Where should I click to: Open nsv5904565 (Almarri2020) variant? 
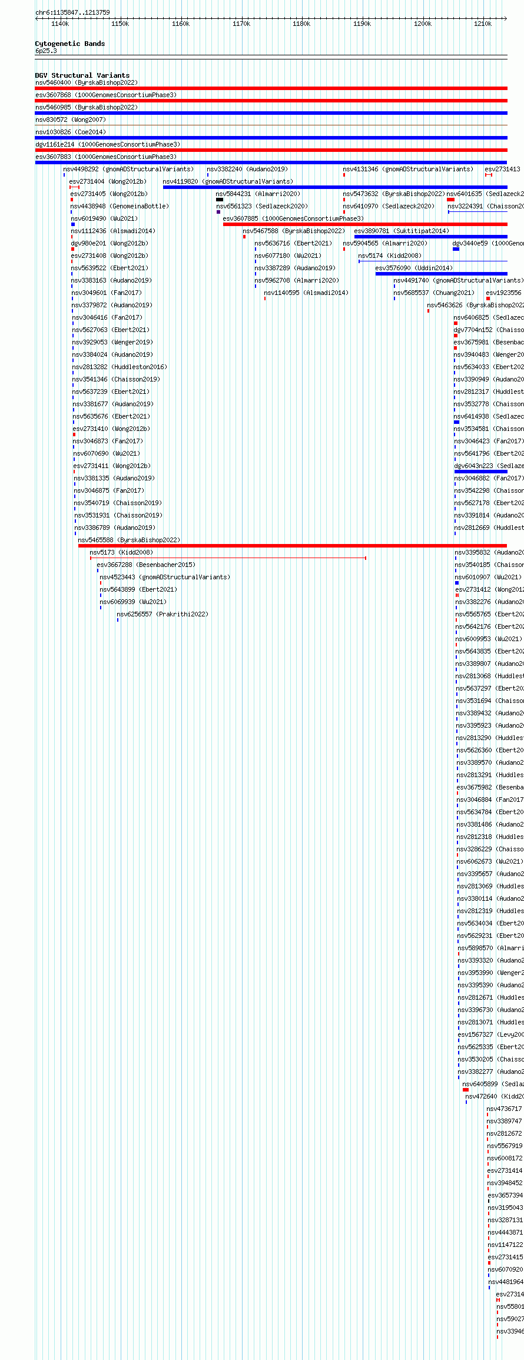(386, 243)
